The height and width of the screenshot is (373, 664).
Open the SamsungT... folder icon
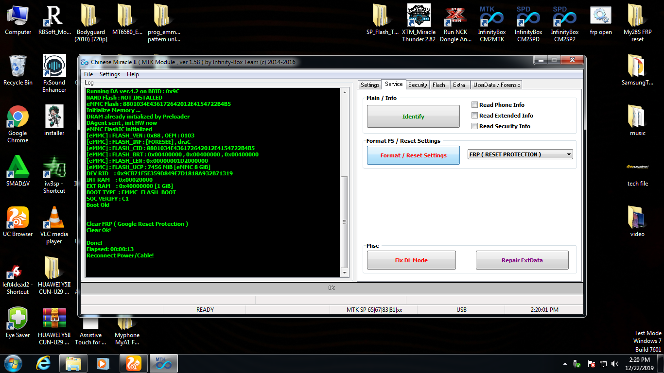click(x=638, y=70)
